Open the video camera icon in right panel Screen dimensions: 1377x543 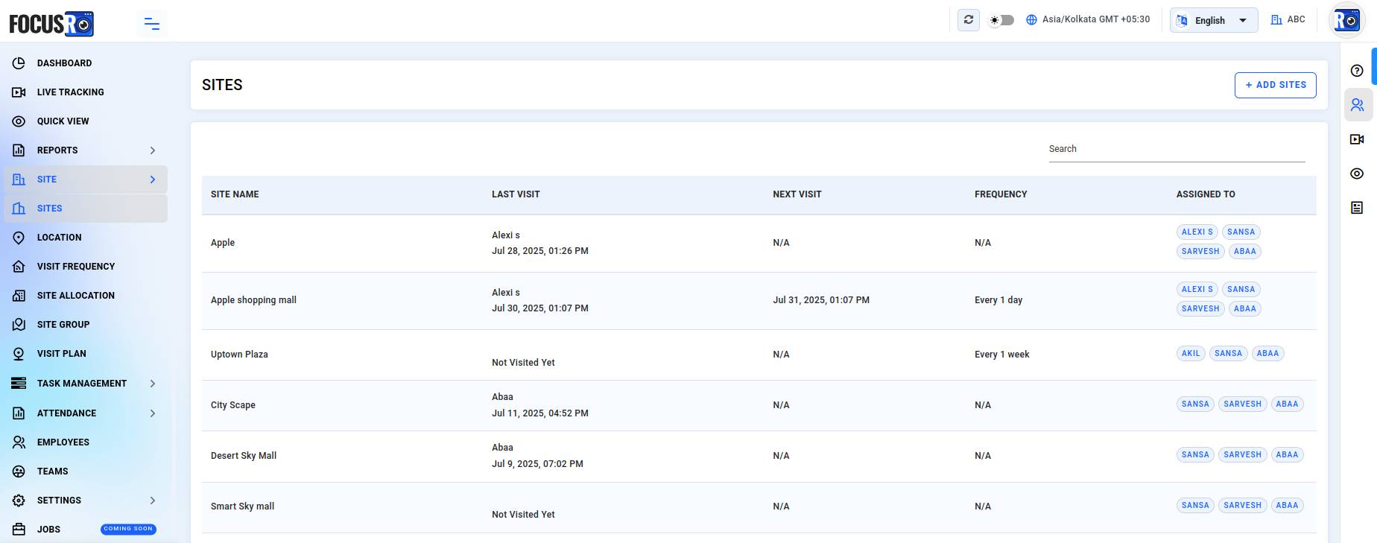pyautogui.click(x=1357, y=139)
